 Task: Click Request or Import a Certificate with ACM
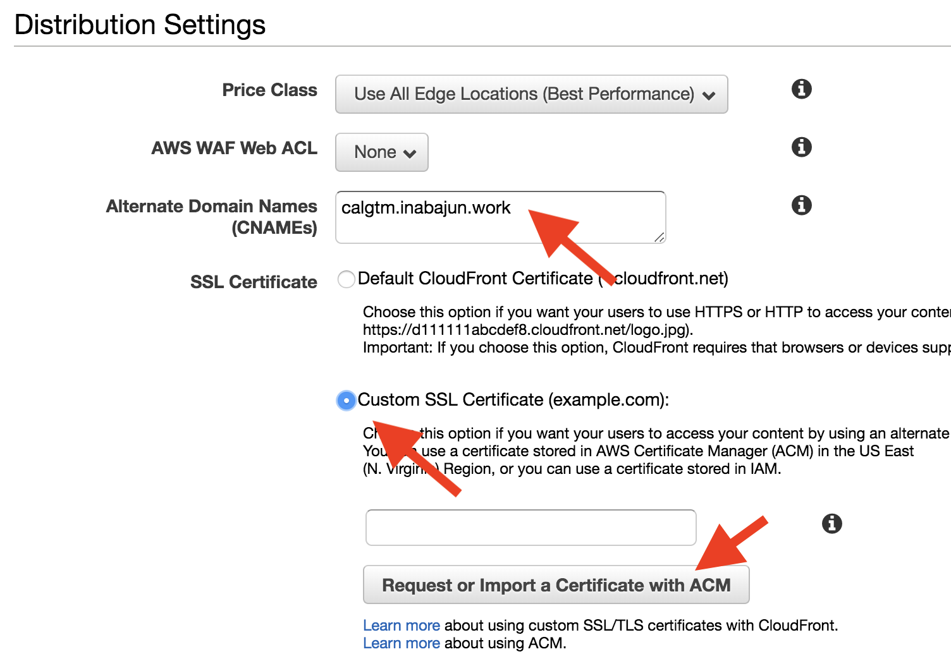click(x=556, y=584)
